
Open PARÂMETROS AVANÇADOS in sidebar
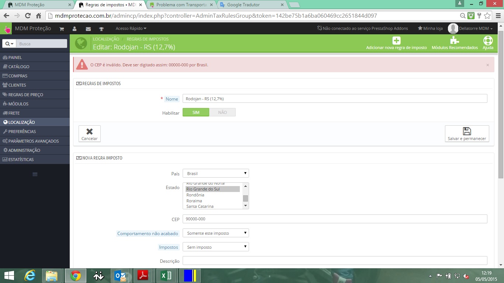35,141
